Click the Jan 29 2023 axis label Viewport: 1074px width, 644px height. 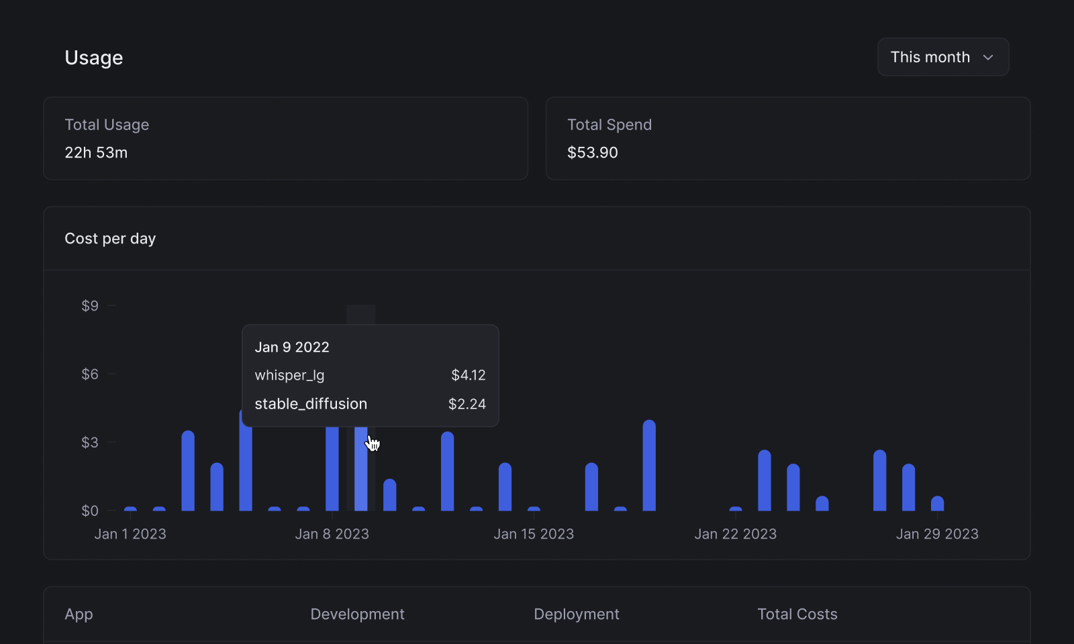pyautogui.click(x=937, y=534)
